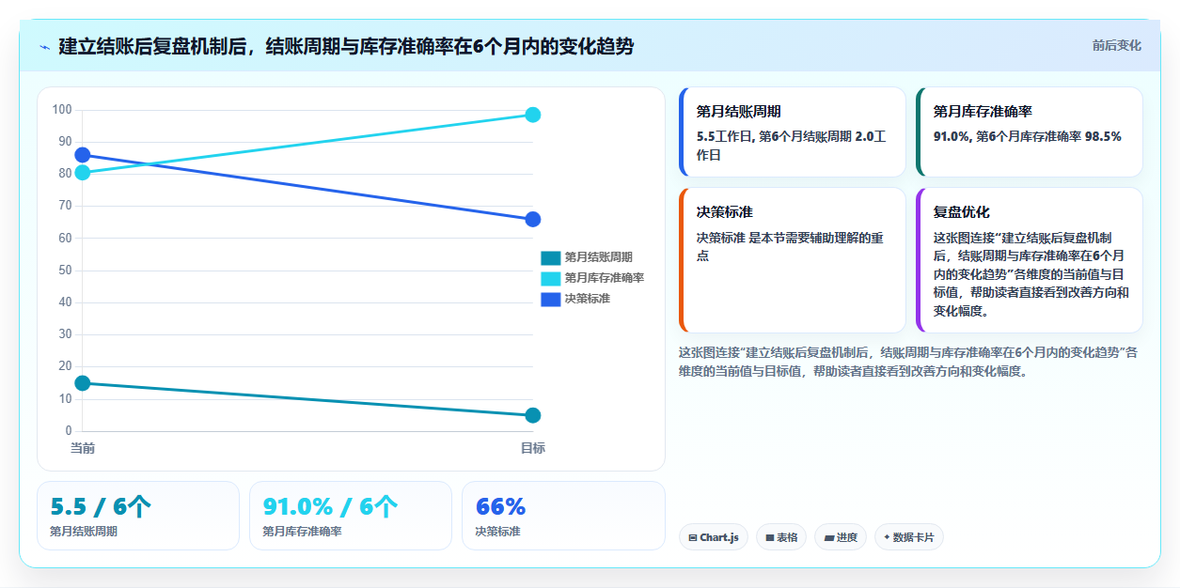The image size is (1180, 588).
Task: Click the 50 y-axis tick label
Action: point(65,271)
